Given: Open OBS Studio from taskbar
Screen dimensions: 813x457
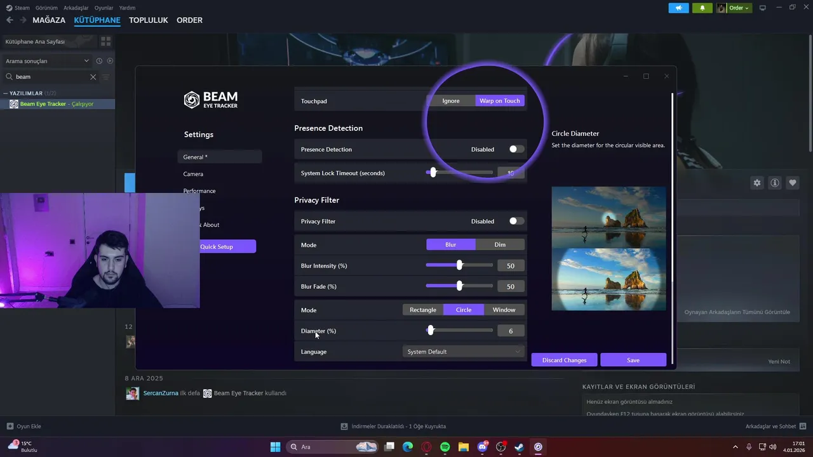Looking at the screenshot, I should [x=501, y=447].
